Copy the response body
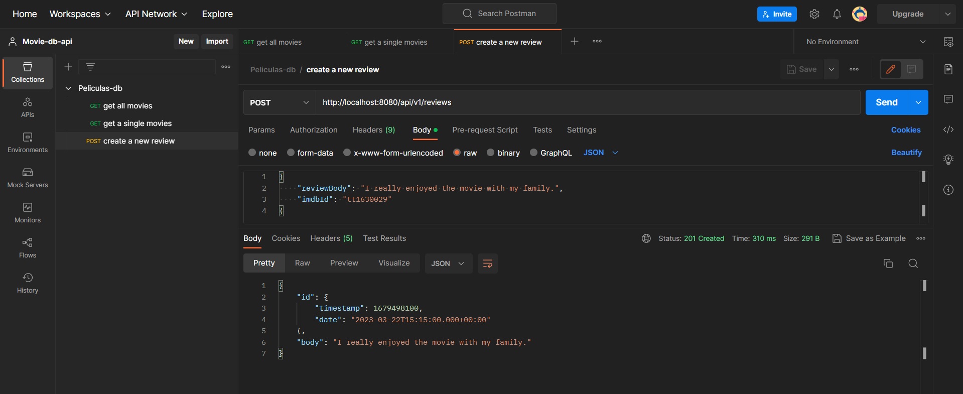The image size is (963, 394). pyautogui.click(x=888, y=264)
